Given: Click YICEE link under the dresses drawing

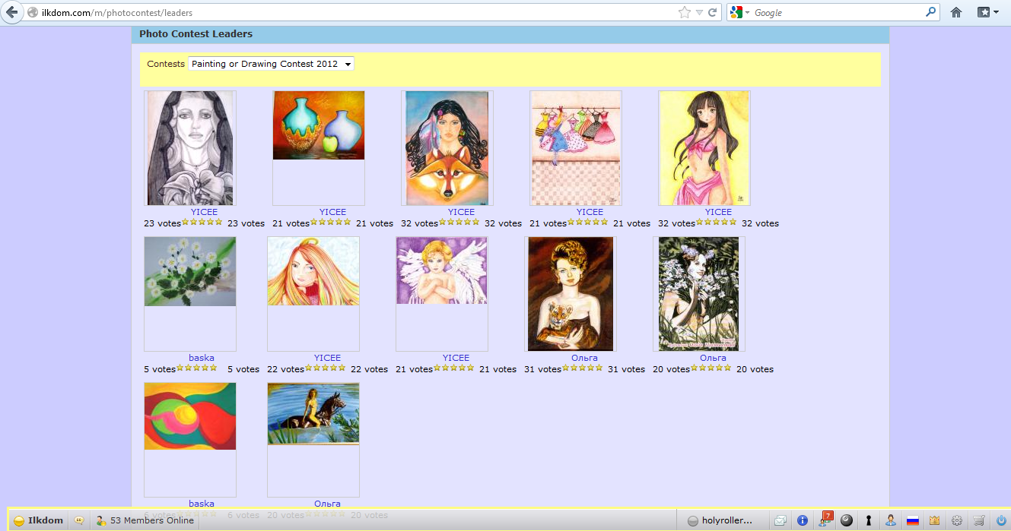Looking at the screenshot, I should point(590,212).
